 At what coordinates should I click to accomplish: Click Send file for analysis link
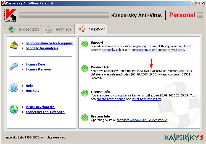(42, 48)
